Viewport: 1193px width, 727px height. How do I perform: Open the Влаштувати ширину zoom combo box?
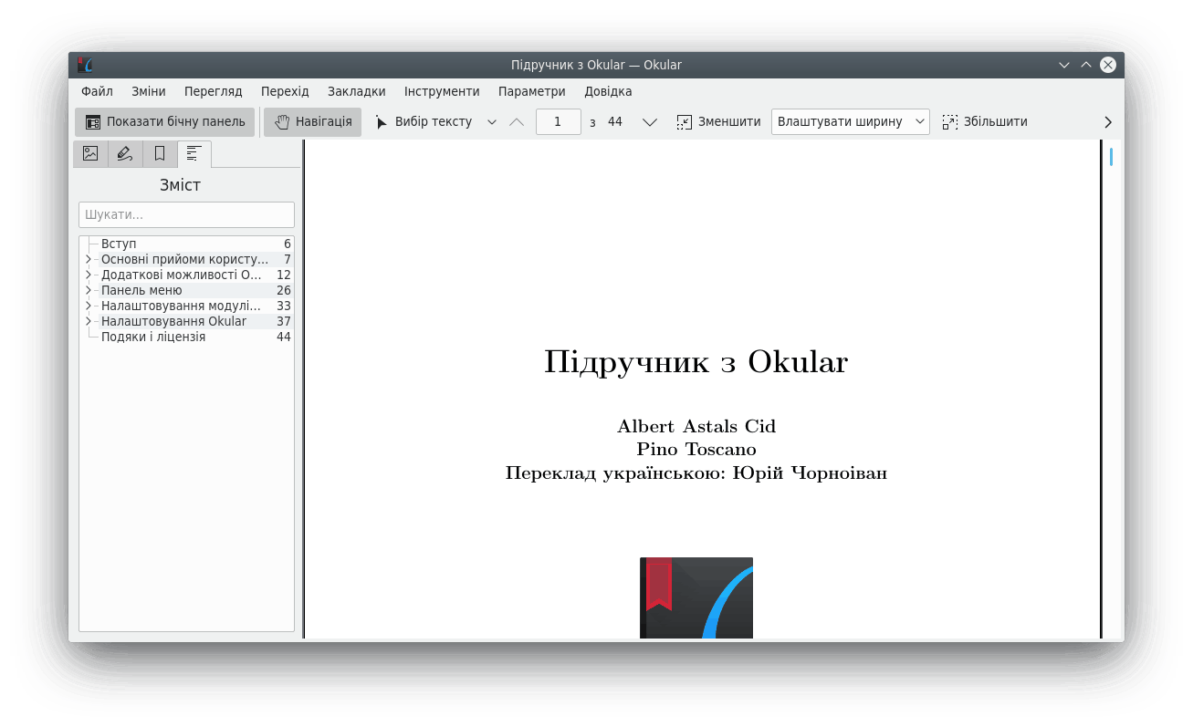[850, 121]
